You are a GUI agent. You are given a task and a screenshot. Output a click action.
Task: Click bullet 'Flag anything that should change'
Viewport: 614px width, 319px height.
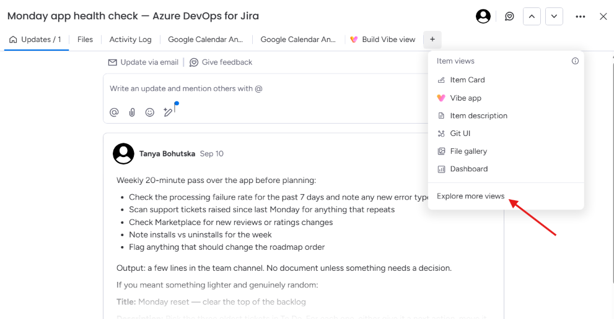coord(227,247)
